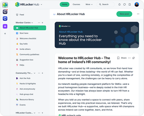Open Community Thr... options ellipsis
Viewport: 144px width, 116px height.
click(x=39, y=73)
